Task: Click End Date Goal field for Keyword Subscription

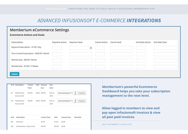Action: tap(165, 48)
